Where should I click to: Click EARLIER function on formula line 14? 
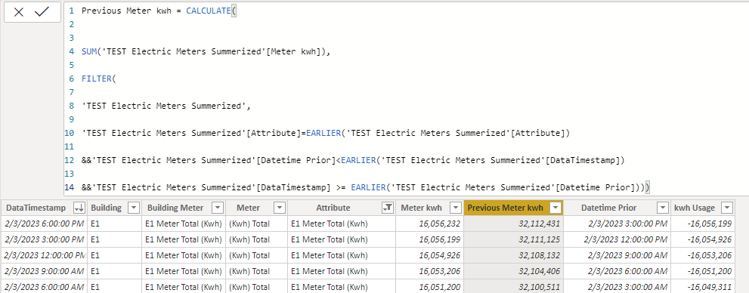(368, 188)
